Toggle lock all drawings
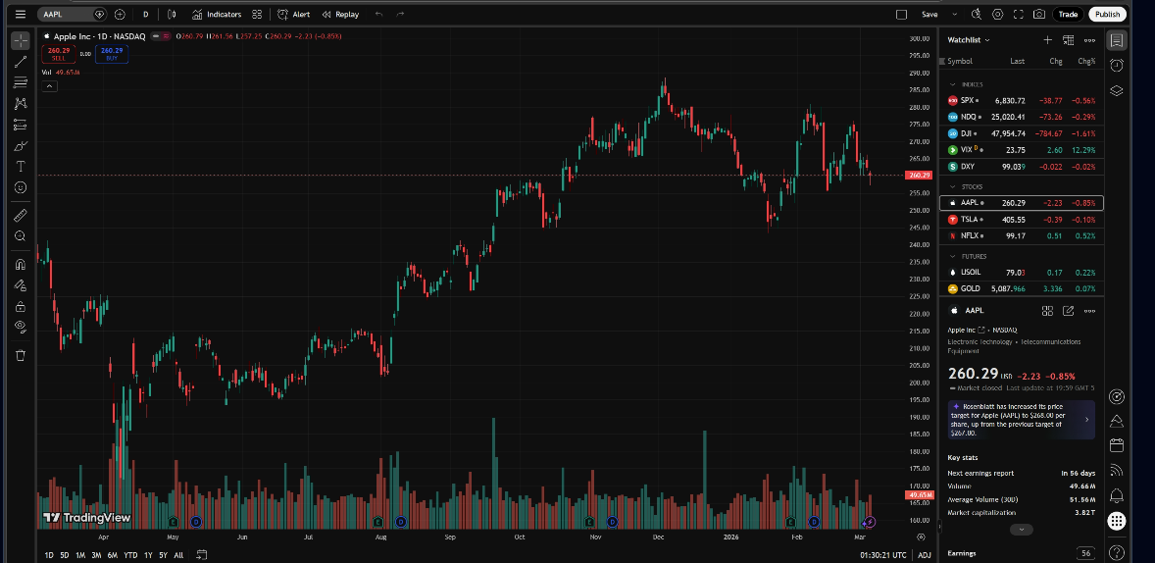The image size is (1155, 563). pyautogui.click(x=20, y=306)
